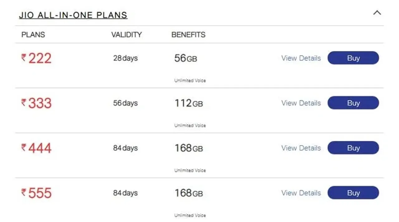Click the VALIDITY column header
The height and width of the screenshot is (222, 399).
[x=127, y=35]
